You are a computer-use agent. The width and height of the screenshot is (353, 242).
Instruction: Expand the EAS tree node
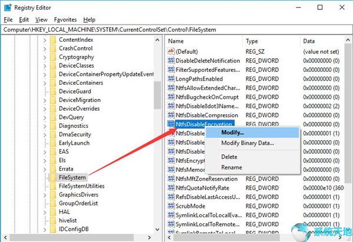pyautogui.click(x=45, y=152)
